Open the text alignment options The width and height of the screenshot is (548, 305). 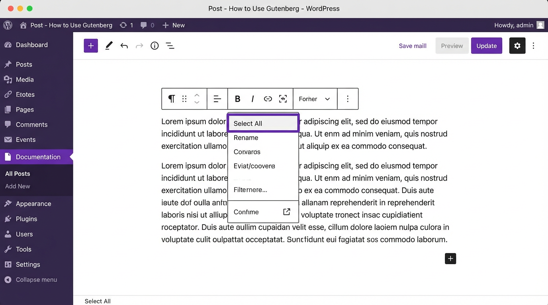tap(217, 98)
